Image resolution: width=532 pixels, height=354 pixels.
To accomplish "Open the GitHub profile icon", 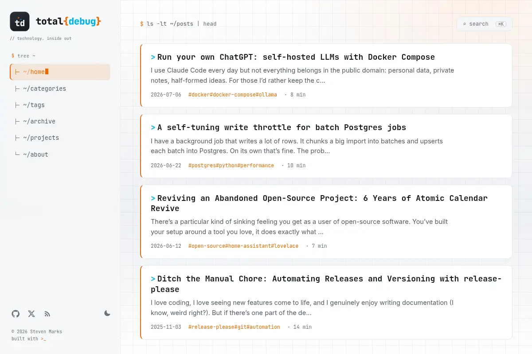I will pyautogui.click(x=16, y=314).
